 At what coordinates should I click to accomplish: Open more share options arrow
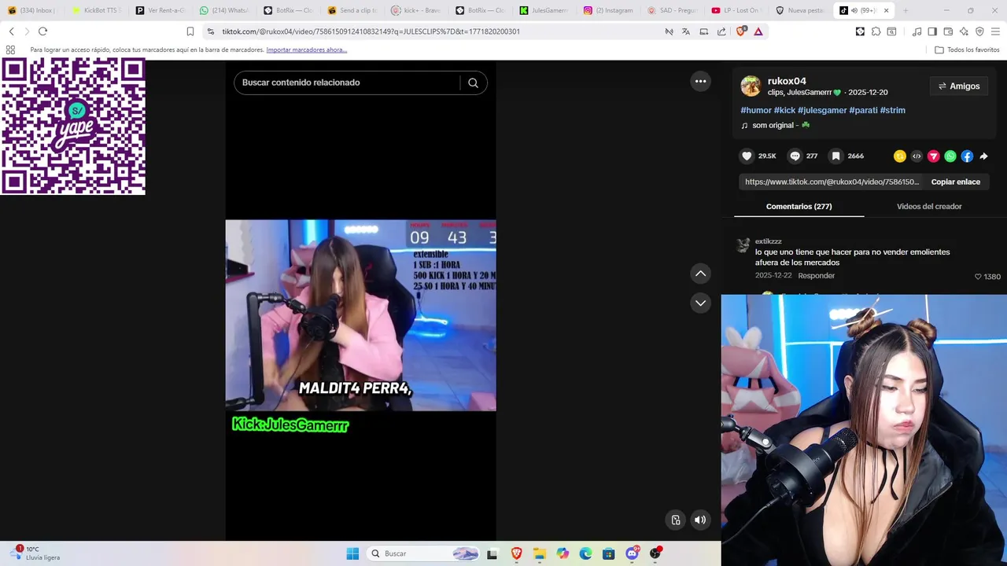tap(983, 156)
